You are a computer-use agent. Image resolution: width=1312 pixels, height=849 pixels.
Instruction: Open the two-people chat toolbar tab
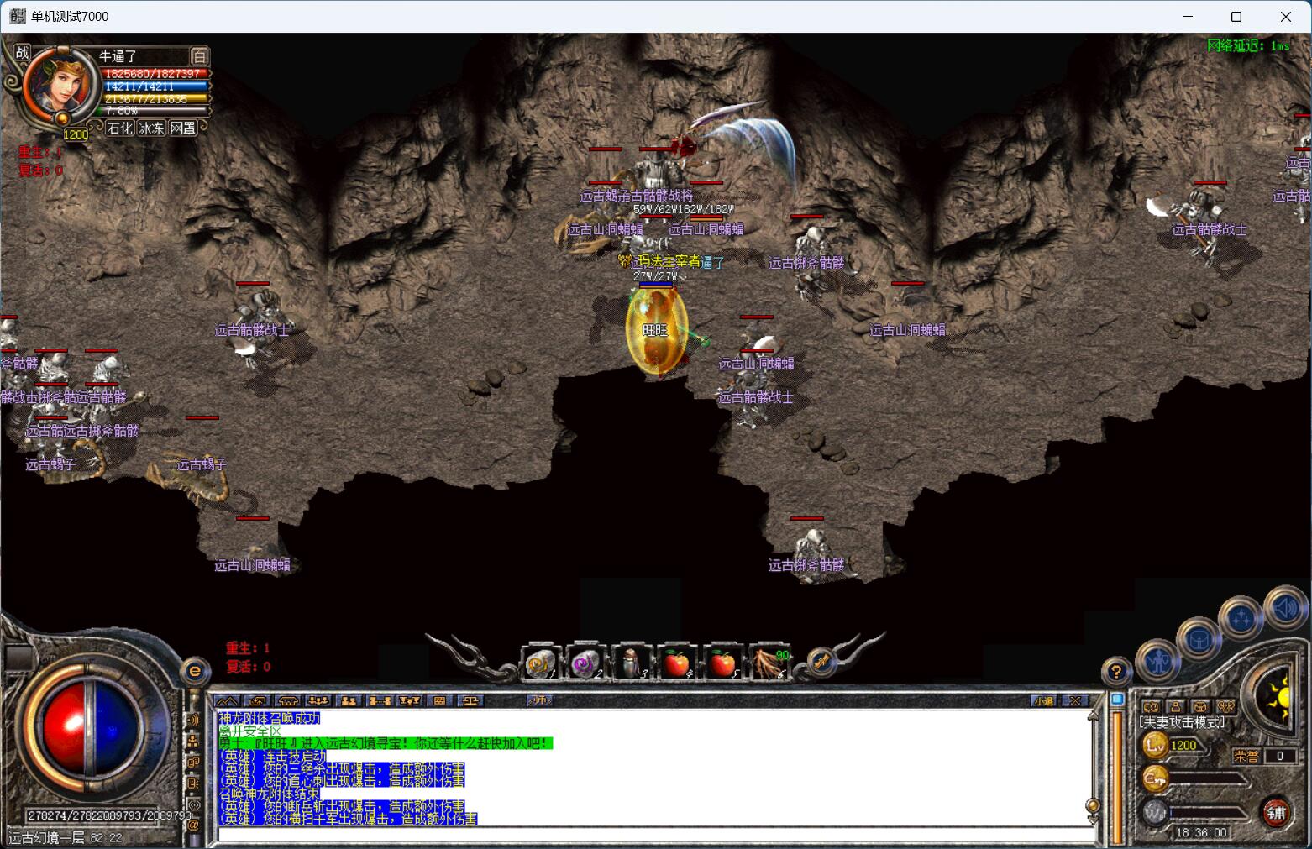click(349, 700)
